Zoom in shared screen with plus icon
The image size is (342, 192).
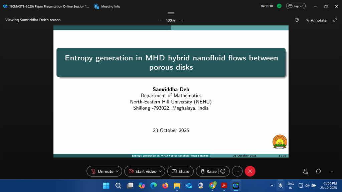(x=182, y=20)
